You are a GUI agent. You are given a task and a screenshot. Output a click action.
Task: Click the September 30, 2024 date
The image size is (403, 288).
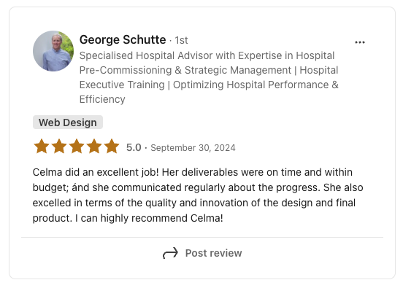click(193, 148)
